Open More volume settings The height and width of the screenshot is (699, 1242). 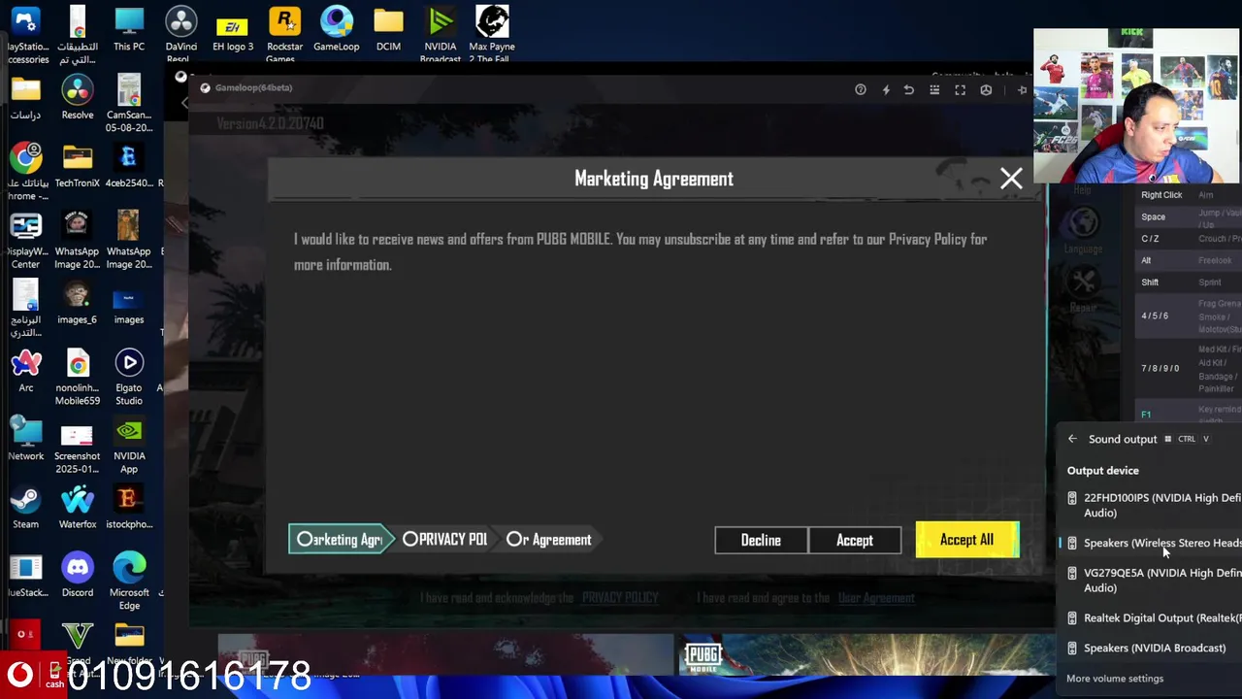(x=1115, y=679)
